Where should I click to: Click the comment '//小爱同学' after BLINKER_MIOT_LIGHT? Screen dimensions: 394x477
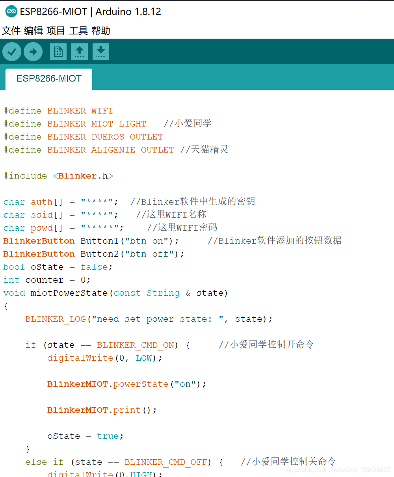pyautogui.click(x=188, y=123)
